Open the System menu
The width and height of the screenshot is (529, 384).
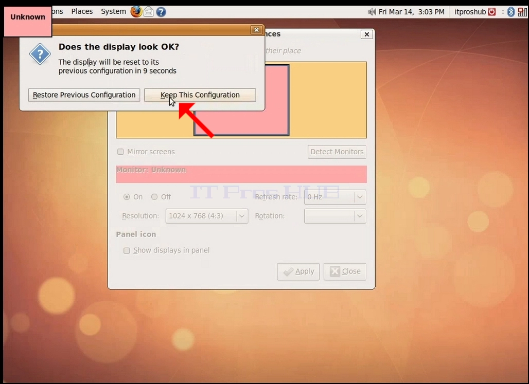click(x=113, y=11)
